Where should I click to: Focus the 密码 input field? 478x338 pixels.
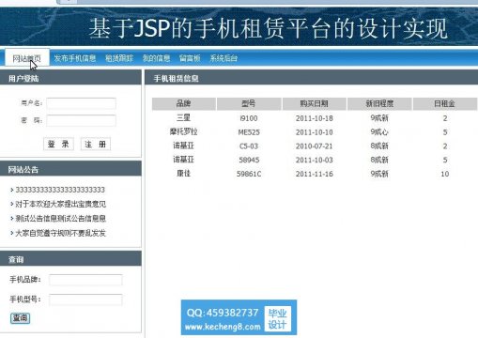(82, 120)
